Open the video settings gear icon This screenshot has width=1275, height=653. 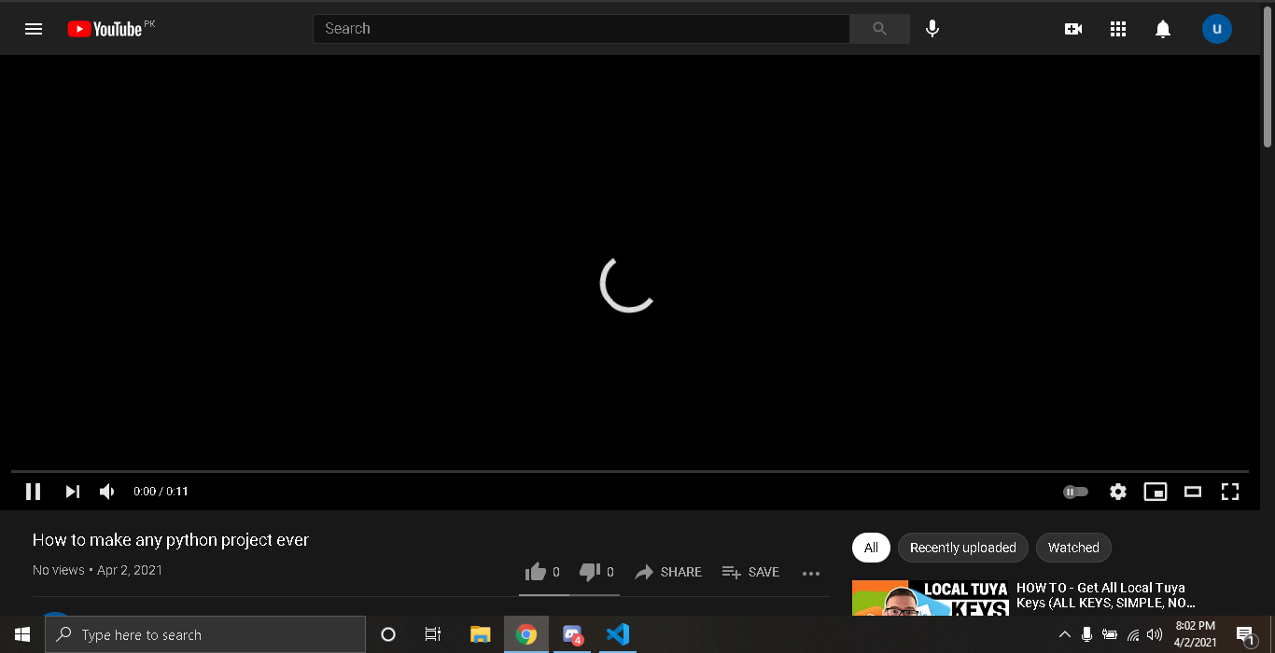point(1117,492)
